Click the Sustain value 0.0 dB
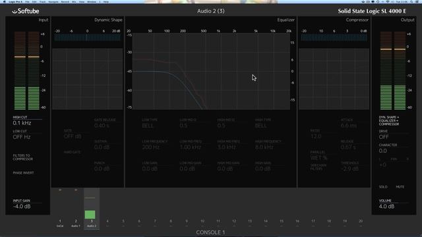 [x=102, y=147]
